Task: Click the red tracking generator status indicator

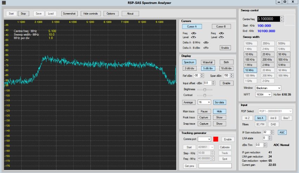Action: point(216,139)
